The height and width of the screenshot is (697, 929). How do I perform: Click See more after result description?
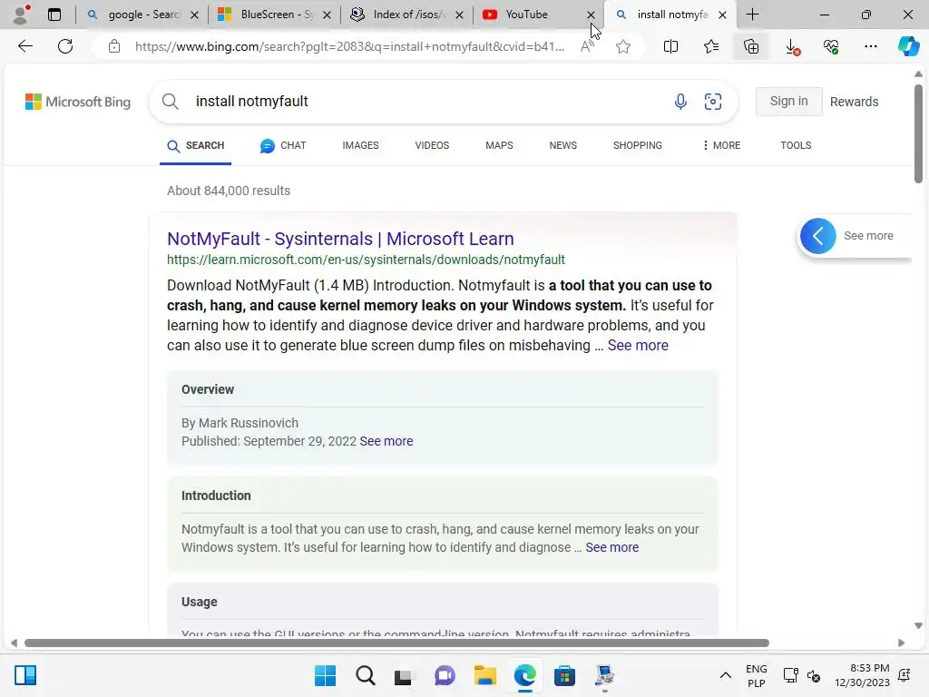pos(638,346)
